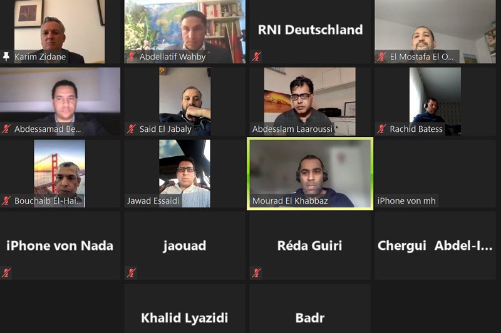Image resolution: width=501 pixels, height=333 pixels.
Task: Click the pin icon beside Karim Zidane
Action: pyautogui.click(x=6, y=56)
